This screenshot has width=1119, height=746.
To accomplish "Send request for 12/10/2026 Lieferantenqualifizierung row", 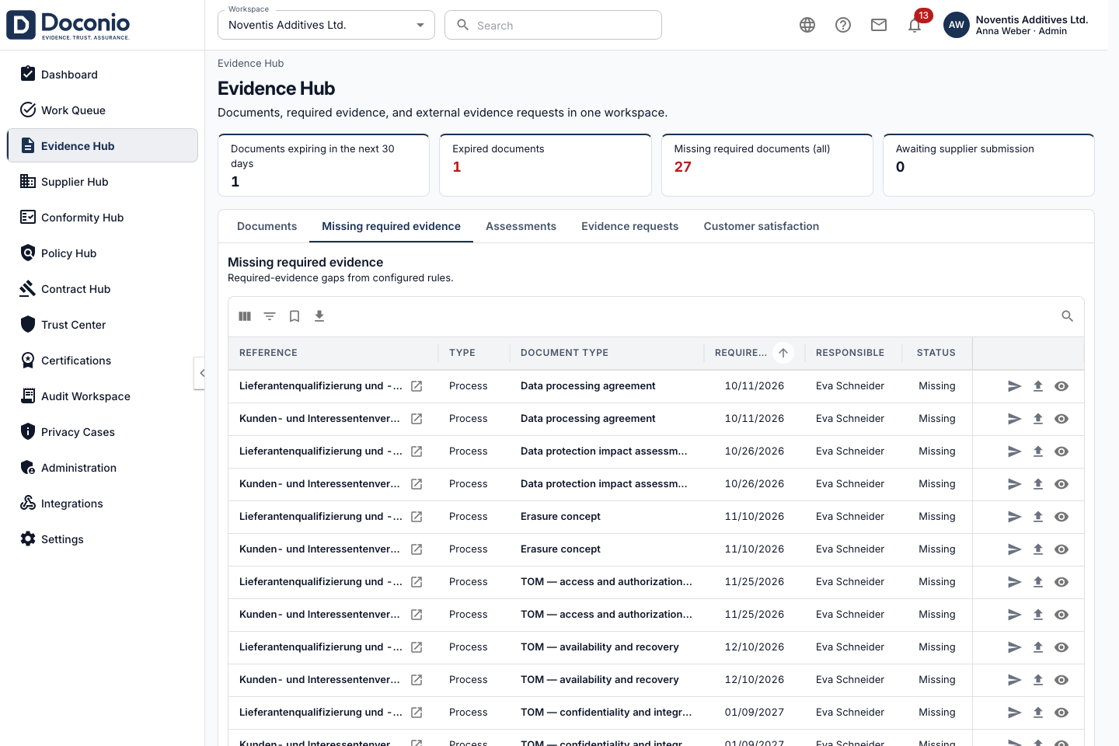I will [x=1014, y=647].
